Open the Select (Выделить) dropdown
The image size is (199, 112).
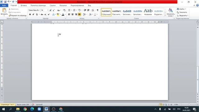[x=183, y=16]
